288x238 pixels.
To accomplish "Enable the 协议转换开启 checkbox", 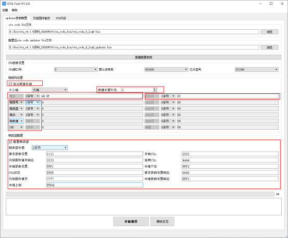I will click(x=10, y=84).
